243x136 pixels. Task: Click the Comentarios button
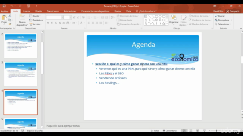[170, 131]
